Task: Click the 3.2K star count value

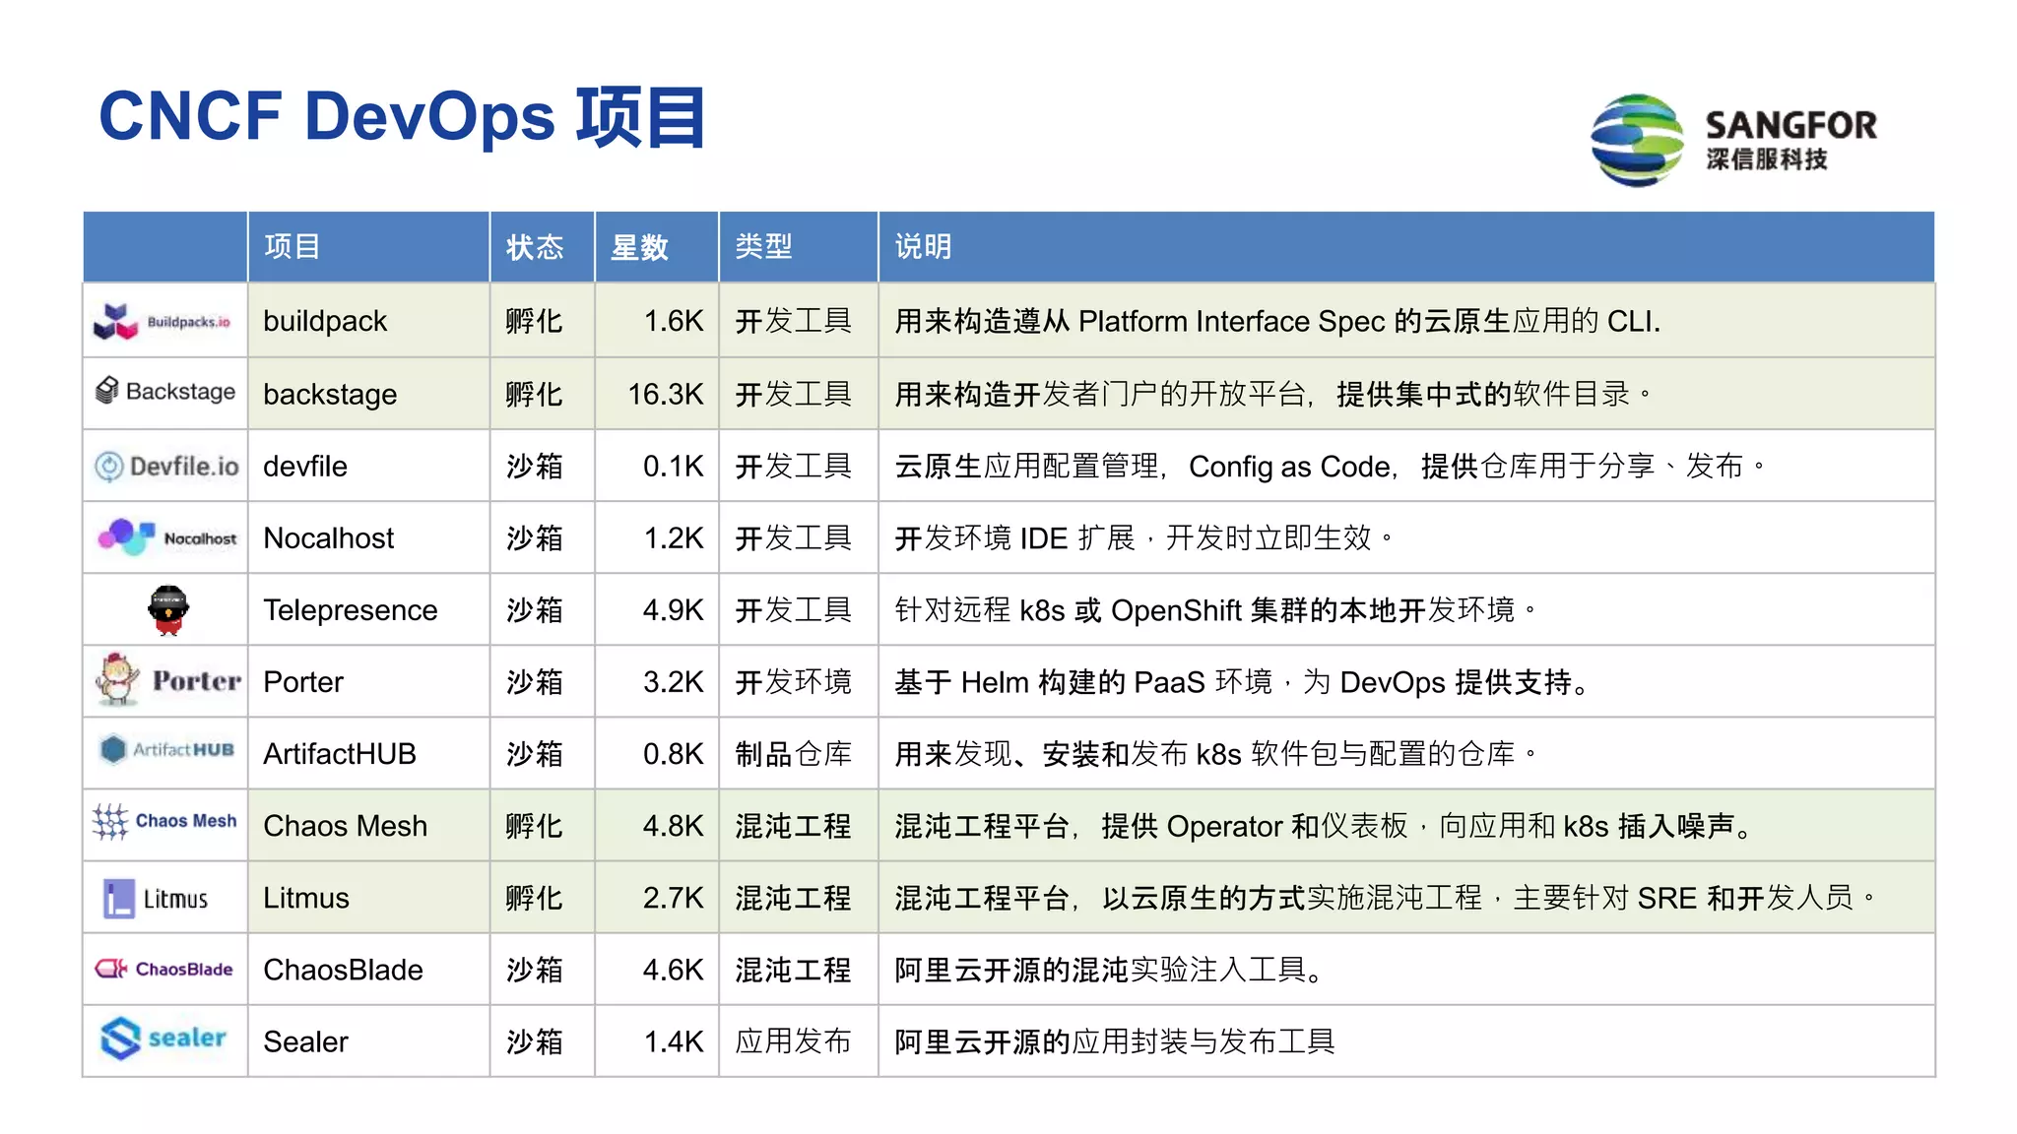Action: click(x=674, y=681)
